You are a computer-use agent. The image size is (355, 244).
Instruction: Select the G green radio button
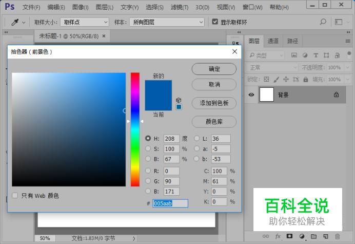148,181
